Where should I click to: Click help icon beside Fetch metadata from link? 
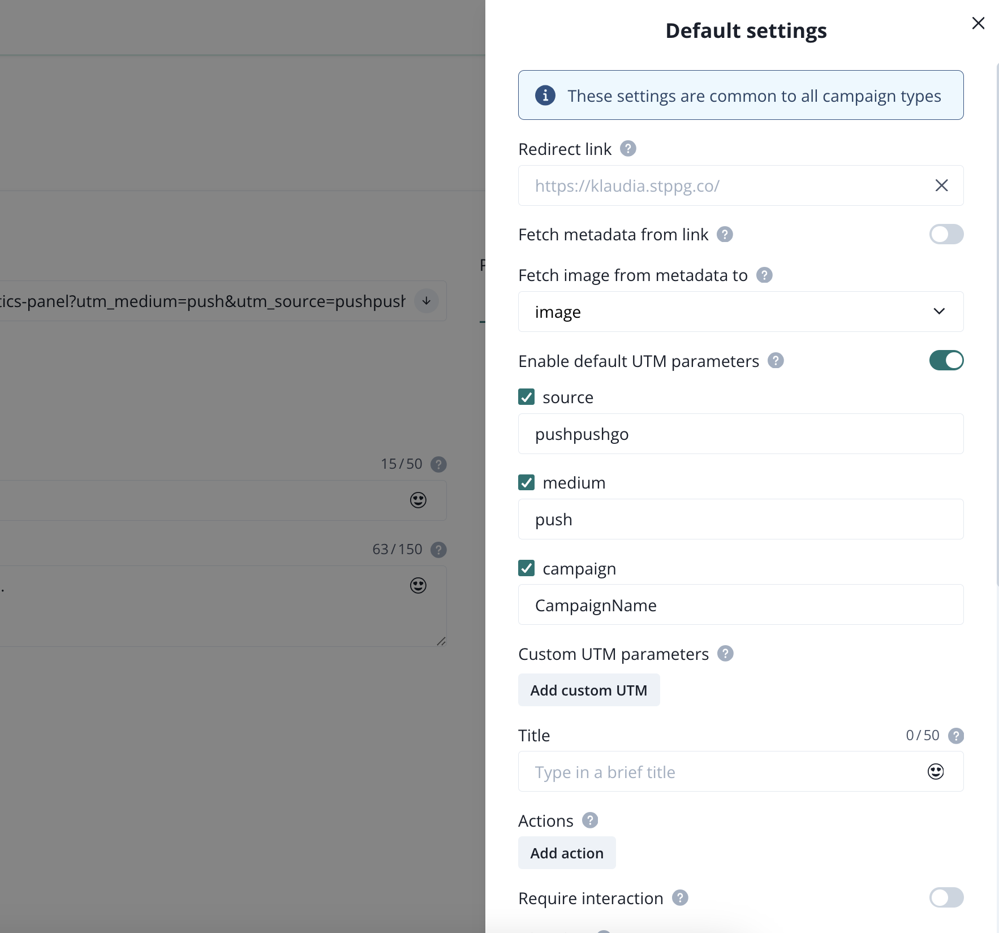[x=725, y=234]
